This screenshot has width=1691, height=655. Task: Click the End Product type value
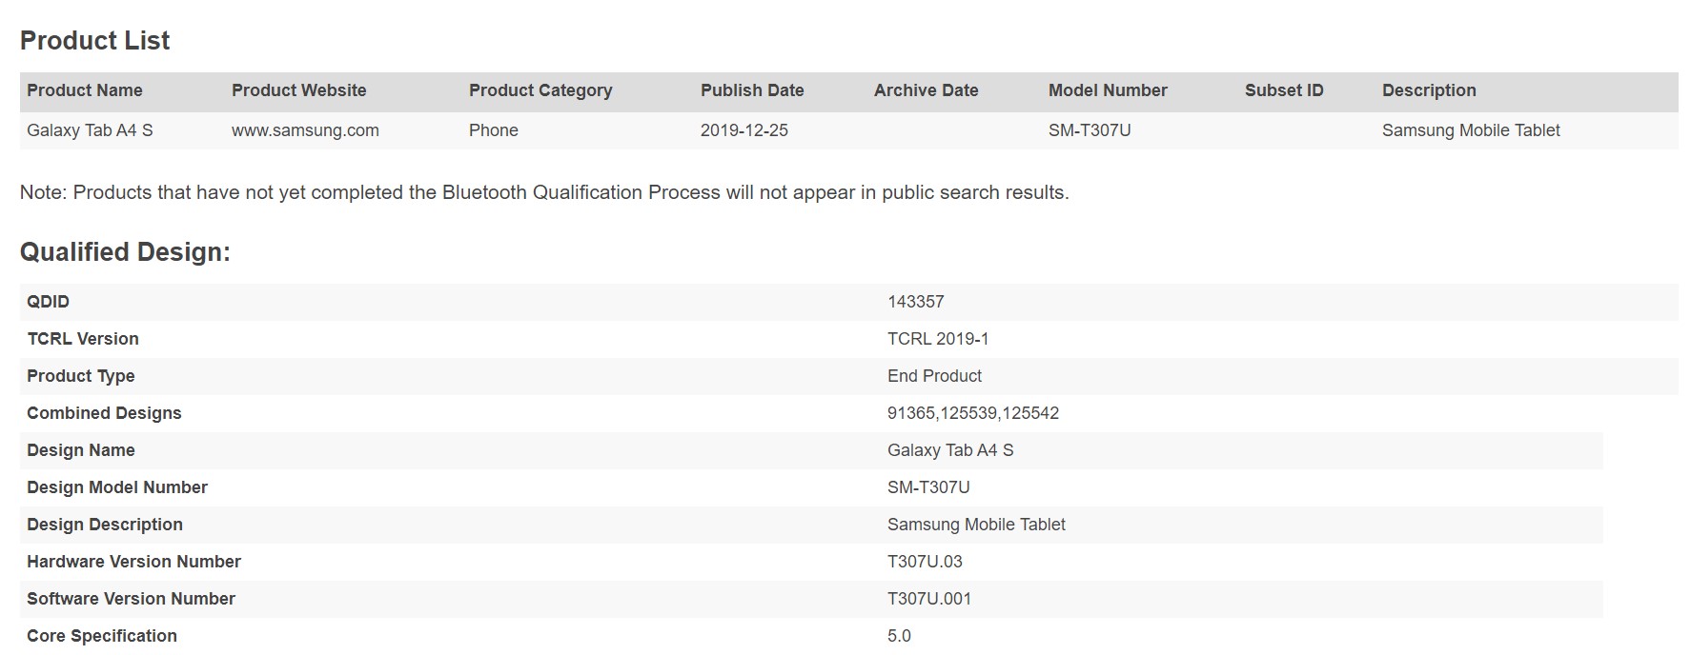[x=934, y=376]
